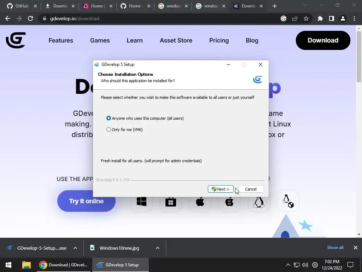Image resolution: width=362 pixels, height=272 pixels.
Task: Click the black Download button on the website
Action: (x=323, y=40)
